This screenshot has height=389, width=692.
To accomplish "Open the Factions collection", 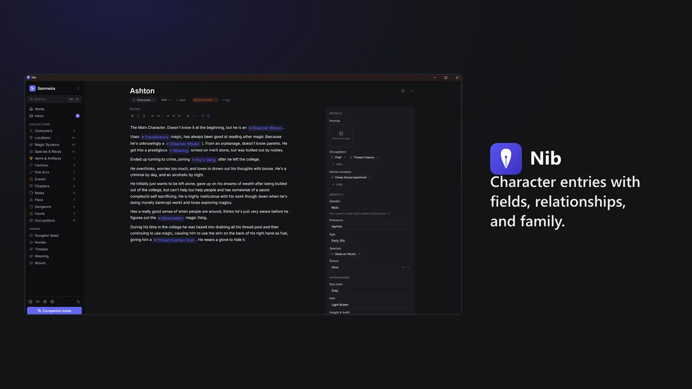I will [x=54, y=165].
